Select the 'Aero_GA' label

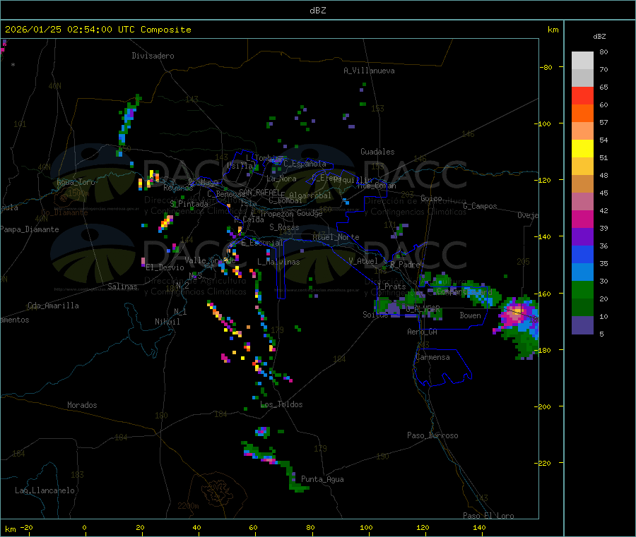click(x=423, y=332)
